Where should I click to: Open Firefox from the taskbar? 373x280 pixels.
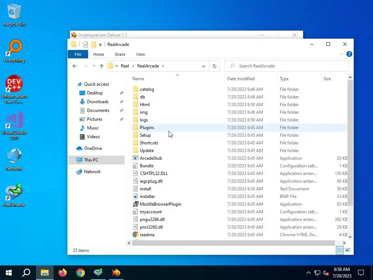tap(63, 273)
